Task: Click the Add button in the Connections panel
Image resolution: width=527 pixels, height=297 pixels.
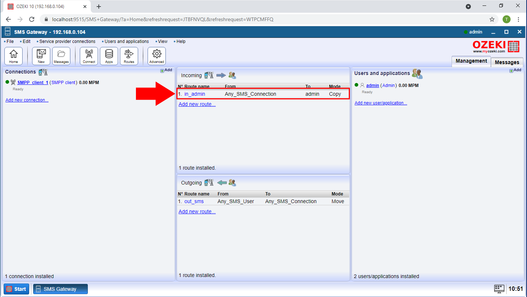Action: [x=166, y=70]
